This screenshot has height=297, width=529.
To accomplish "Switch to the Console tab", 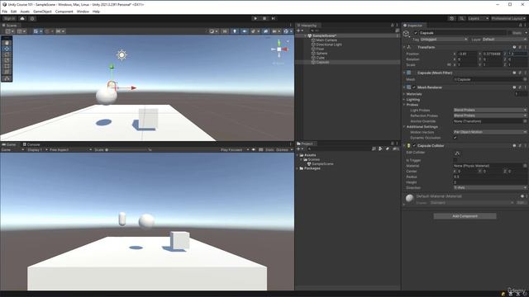I will click(x=31, y=144).
